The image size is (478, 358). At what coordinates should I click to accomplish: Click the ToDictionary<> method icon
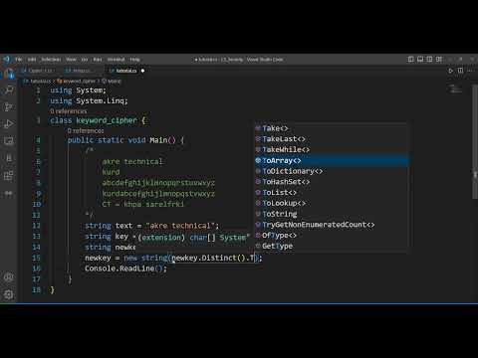click(x=258, y=171)
